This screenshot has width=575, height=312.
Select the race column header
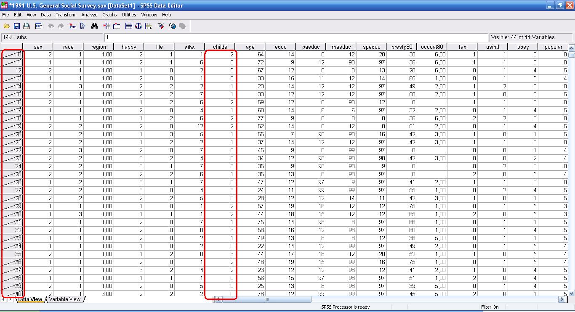[x=68, y=47]
